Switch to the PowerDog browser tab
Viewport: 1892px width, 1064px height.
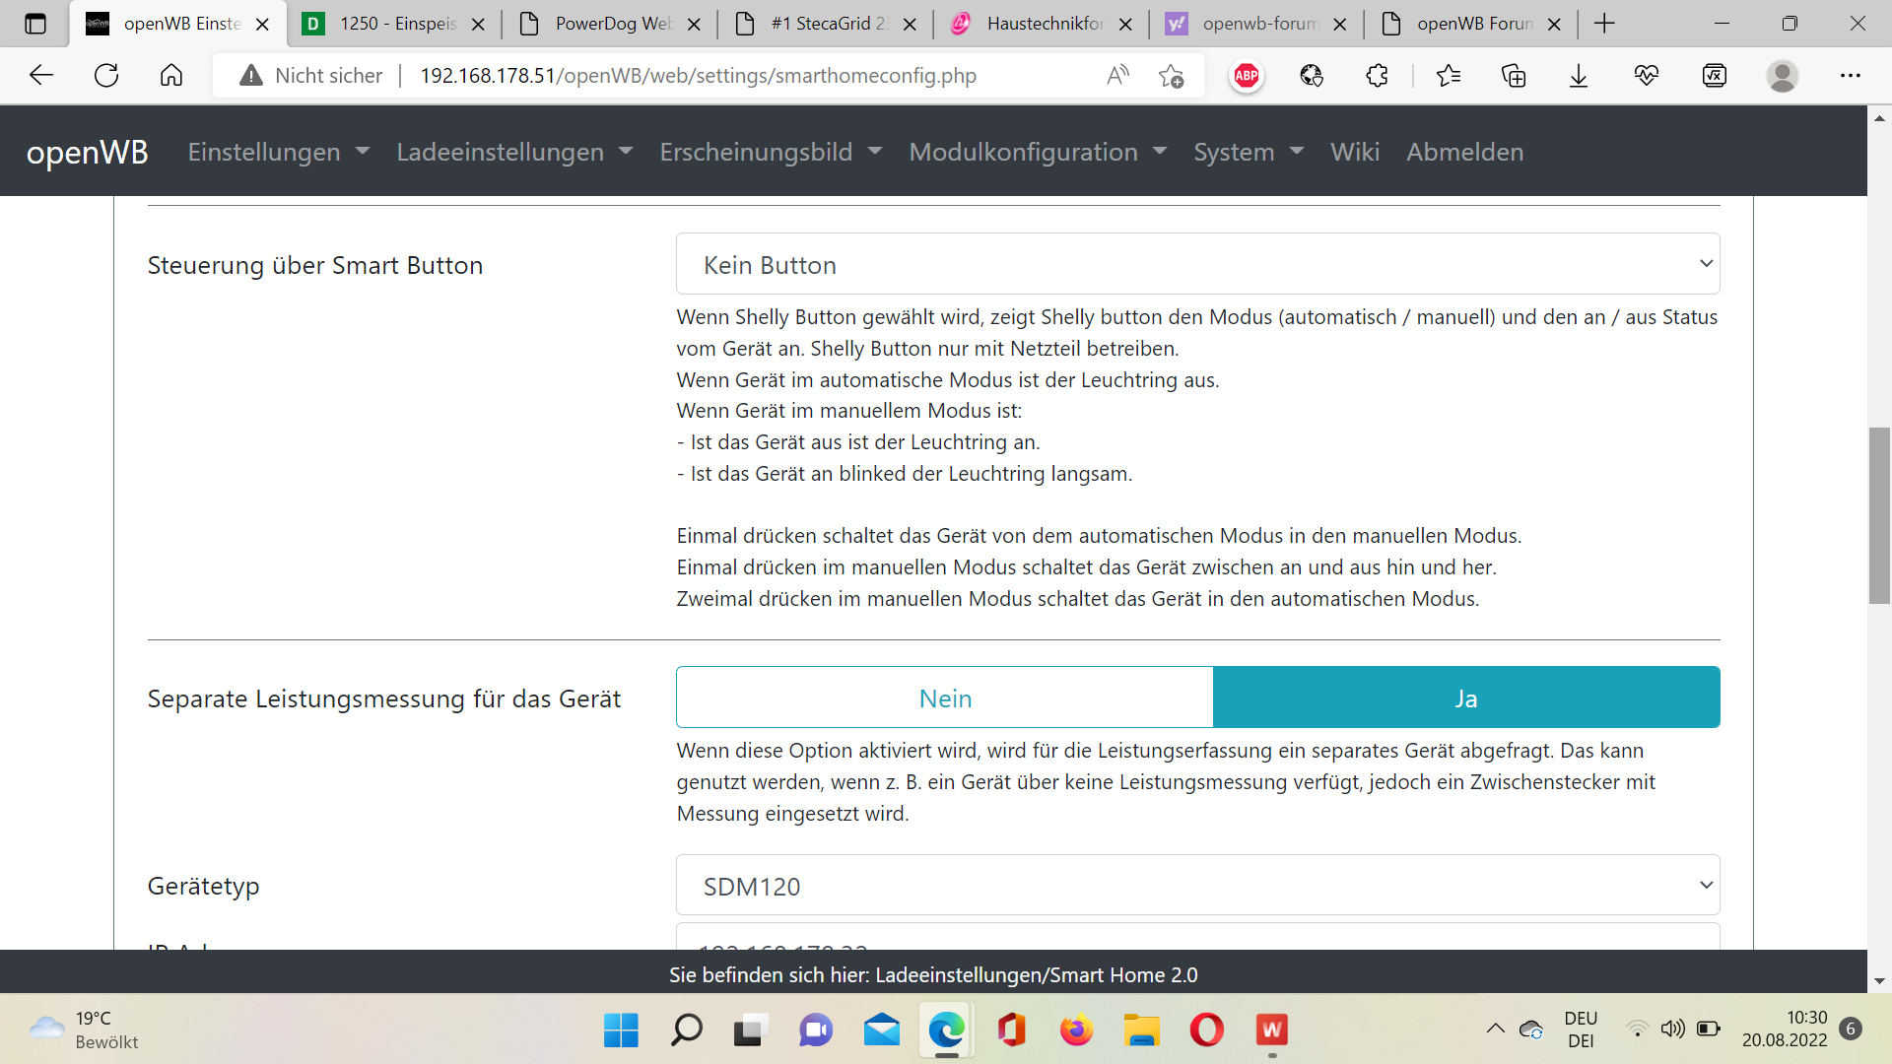(611, 24)
